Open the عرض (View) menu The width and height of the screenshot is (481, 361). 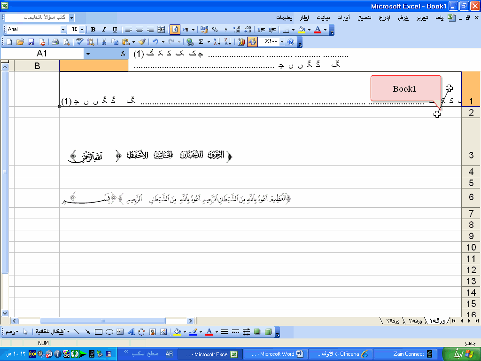click(403, 18)
